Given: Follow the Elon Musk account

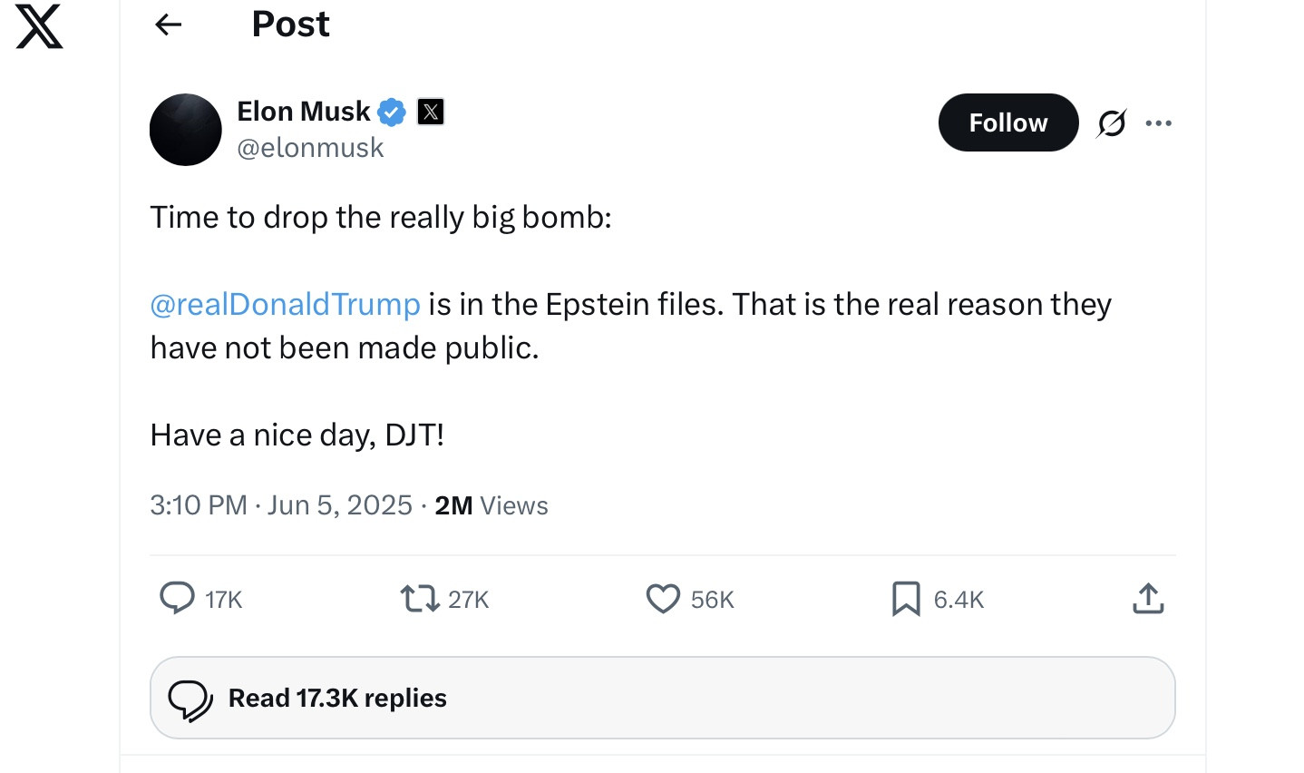Looking at the screenshot, I should (1007, 122).
